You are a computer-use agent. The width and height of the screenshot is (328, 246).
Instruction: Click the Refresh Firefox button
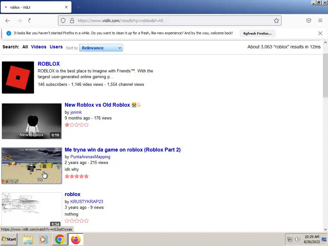coord(257,33)
